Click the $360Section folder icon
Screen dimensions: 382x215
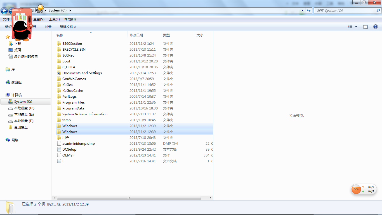coord(59,43)
